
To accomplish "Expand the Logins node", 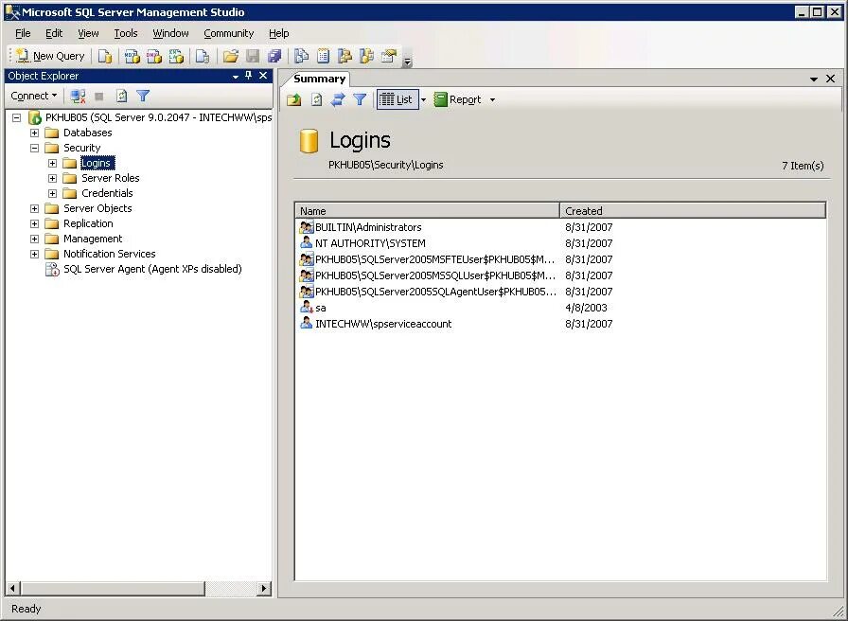I will click(52, 163).
